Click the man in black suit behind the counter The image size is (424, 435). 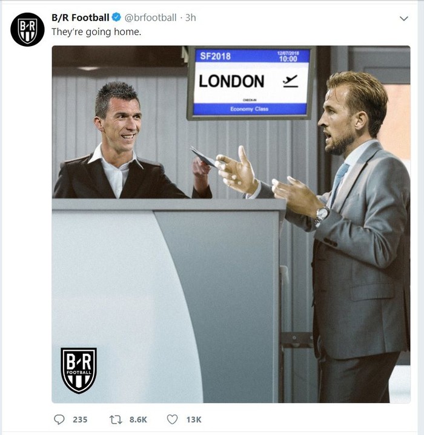[x=121, y=145]
